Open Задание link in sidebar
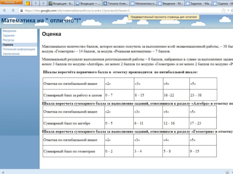This screenshot has height=174, width=233. pyautogui.click(x=9, y=35)
